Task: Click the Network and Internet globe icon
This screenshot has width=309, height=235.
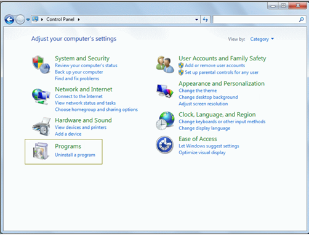Action: click(x=41, y=96)
